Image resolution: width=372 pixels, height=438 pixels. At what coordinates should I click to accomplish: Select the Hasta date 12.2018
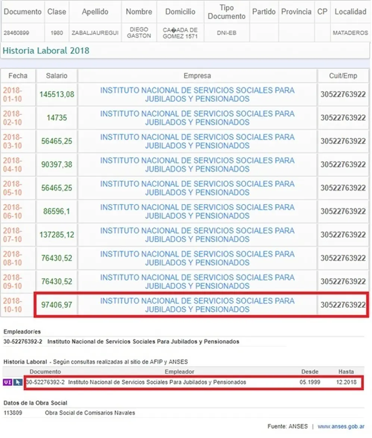[346, 382]
